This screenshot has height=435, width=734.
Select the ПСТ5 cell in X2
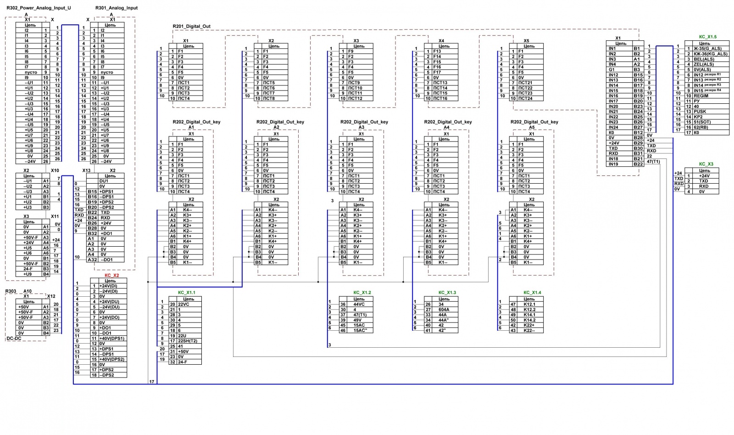click(x=275, y=83)
